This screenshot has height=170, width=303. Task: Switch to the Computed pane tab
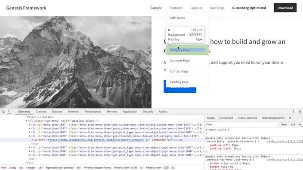(x=226, y=118)
